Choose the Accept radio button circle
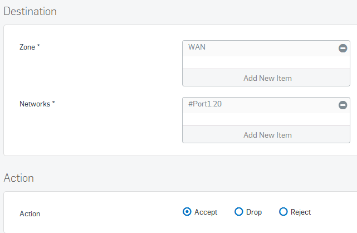357x233 pixels. (187, 212)
